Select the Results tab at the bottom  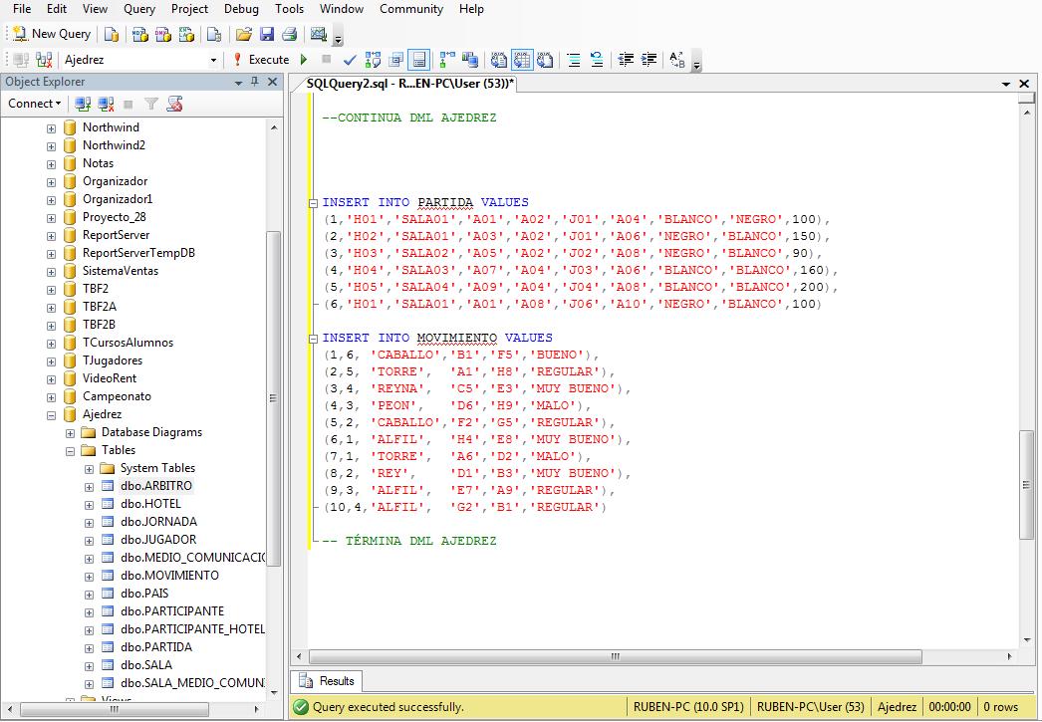pyautogui.click(x=326, y=681)
